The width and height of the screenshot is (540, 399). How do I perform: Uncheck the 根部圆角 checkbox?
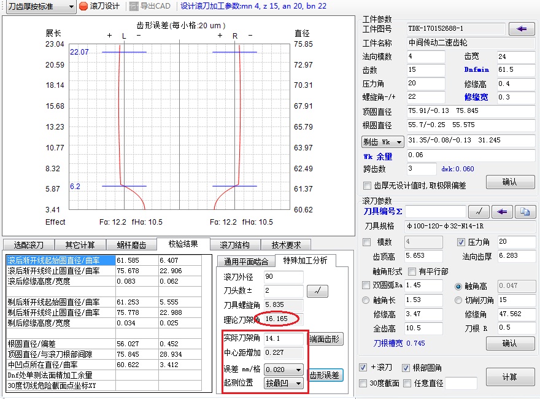[406, 368]
